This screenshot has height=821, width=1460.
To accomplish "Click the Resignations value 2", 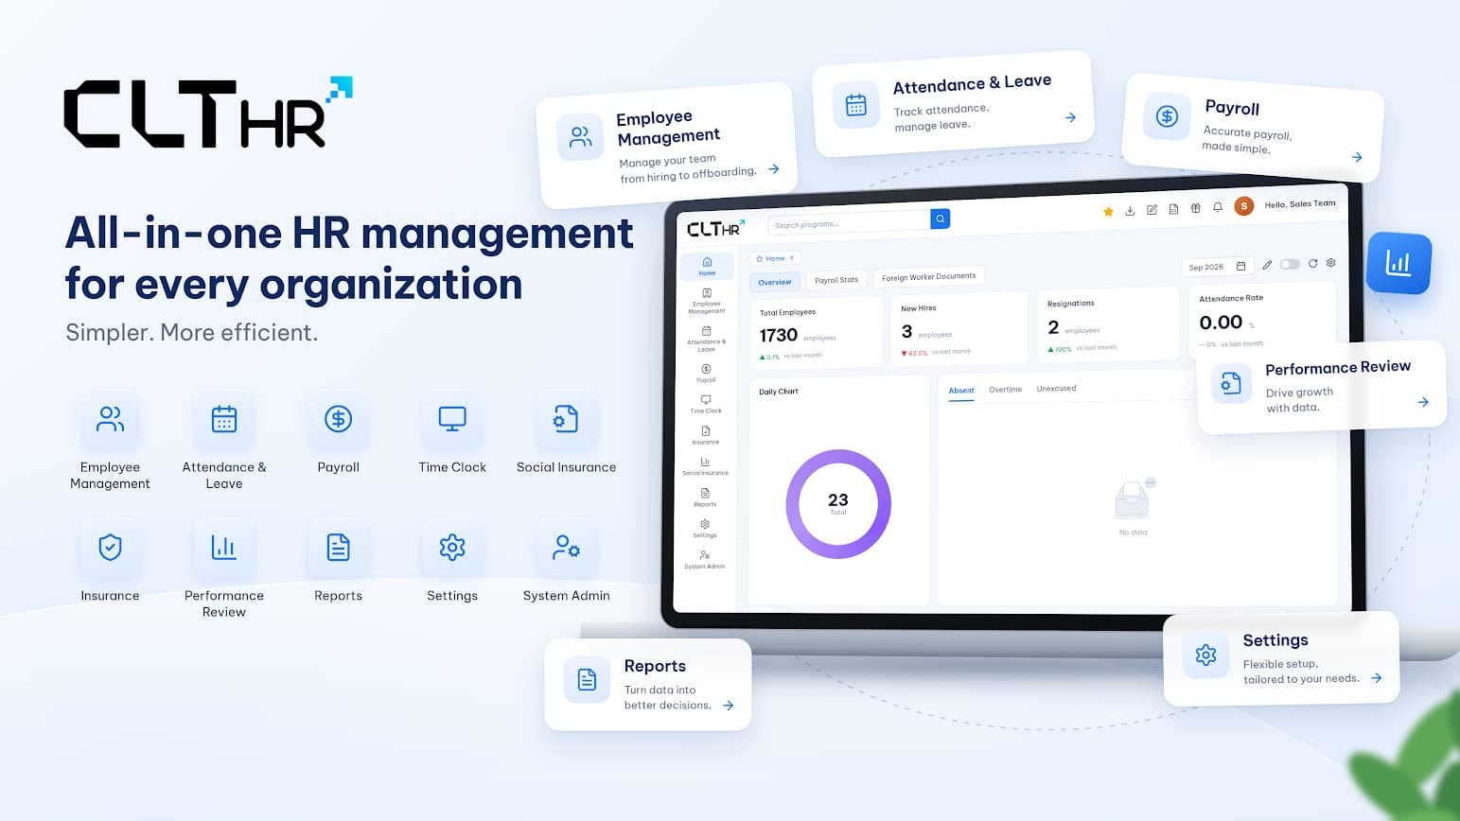I will tap(1053, 327).
